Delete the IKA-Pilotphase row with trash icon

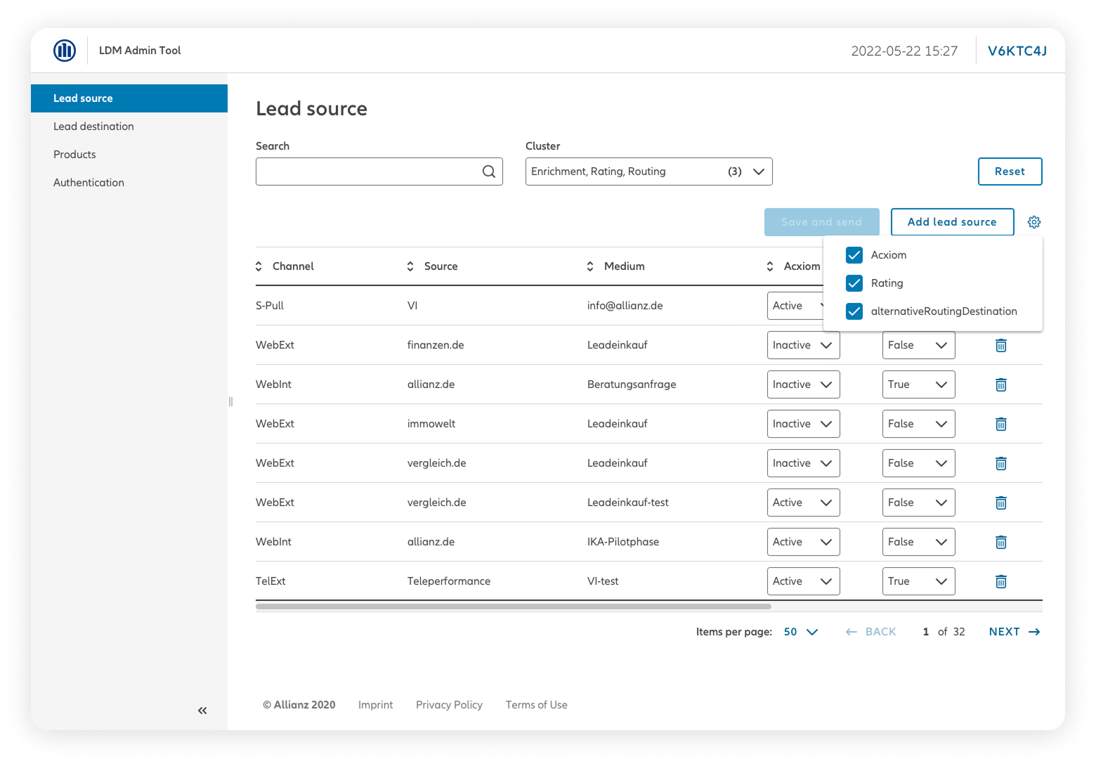[x=1001, y=542]
